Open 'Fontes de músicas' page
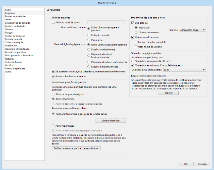This screenshot has width=214, height=170. [x=24, y=36]
